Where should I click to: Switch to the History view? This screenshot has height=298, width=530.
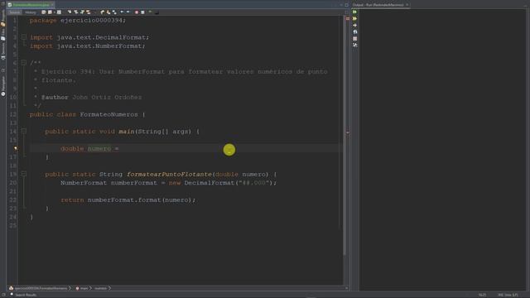30,12
